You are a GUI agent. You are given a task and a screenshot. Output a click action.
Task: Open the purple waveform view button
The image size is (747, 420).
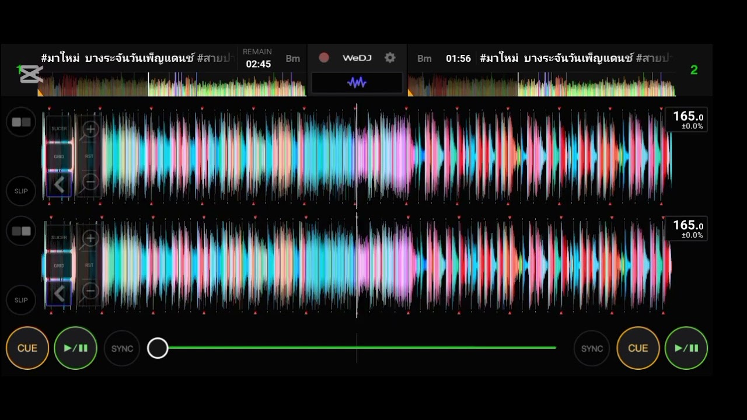[357, 82]
